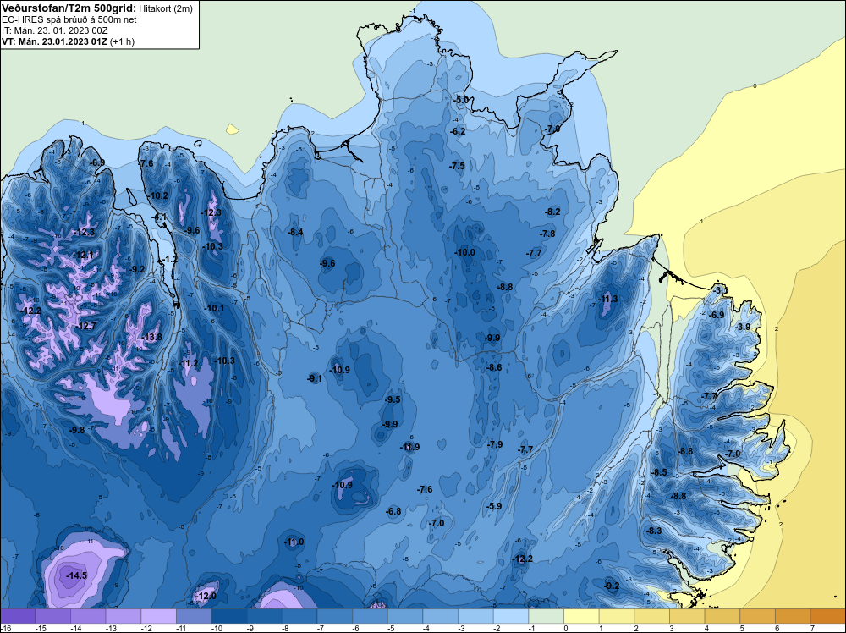Viewport: 846px width, 633px height.
Task: Click the -10.1 temperature label
Action: click(214, 308)
